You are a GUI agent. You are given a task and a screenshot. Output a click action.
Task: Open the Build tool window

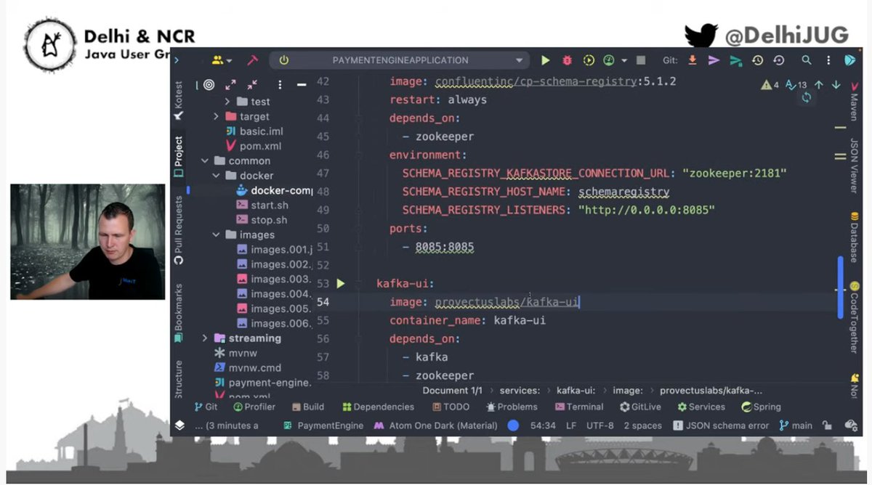308,407
